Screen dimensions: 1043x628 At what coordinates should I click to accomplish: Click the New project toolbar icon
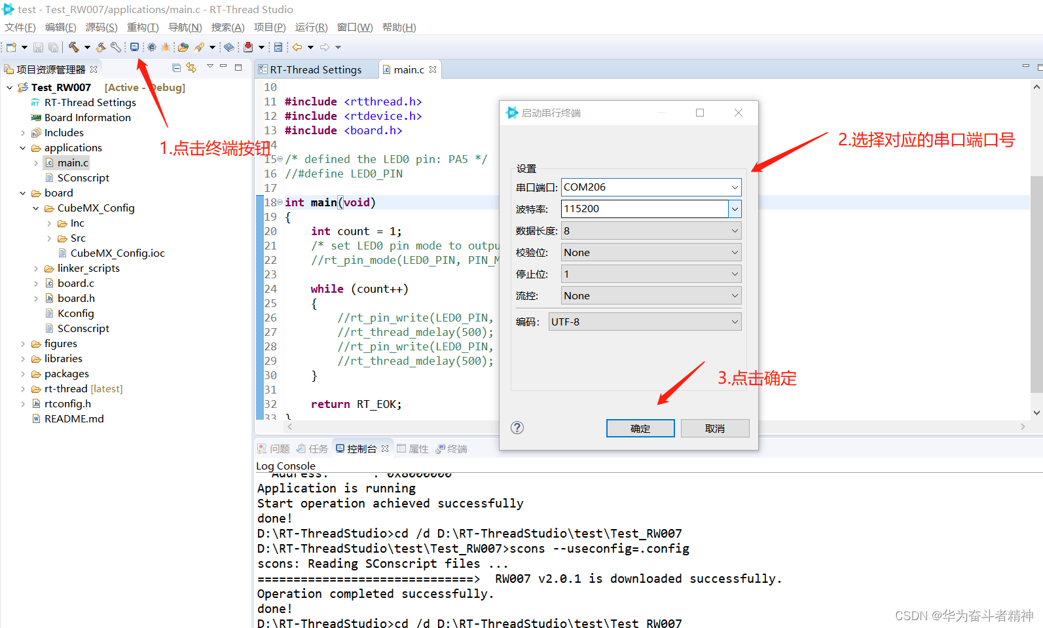[11, 47]
